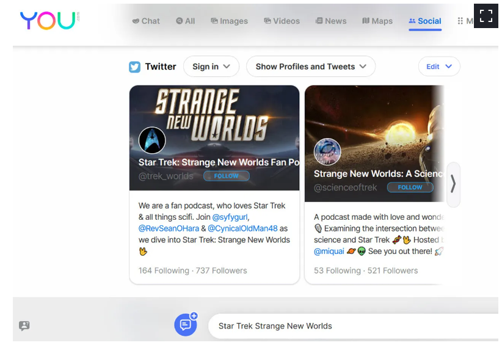Click the @scienceoftrek handle
Image resolution: width=502 pixels, height=348 pixels.
346,187
